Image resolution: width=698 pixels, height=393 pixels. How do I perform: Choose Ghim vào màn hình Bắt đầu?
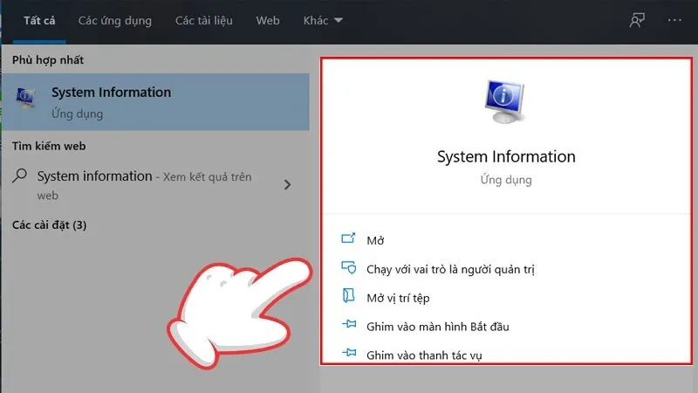pyautogui.click(x=438, y=327)
